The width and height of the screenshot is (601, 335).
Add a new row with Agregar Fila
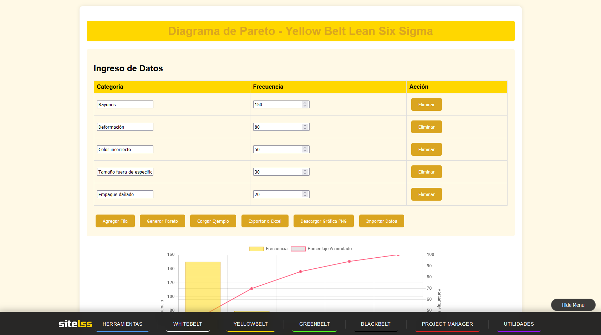point(115,221)
